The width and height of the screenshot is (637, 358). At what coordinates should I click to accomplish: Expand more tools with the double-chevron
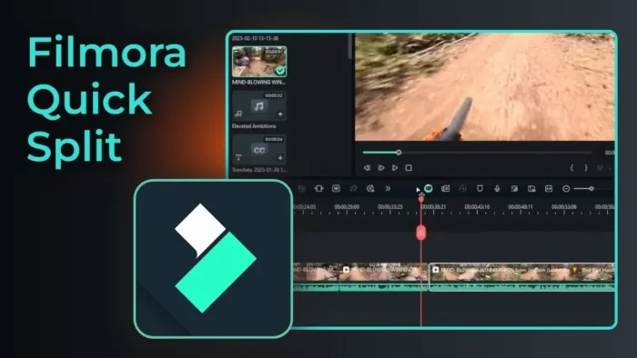coord(388,188)
